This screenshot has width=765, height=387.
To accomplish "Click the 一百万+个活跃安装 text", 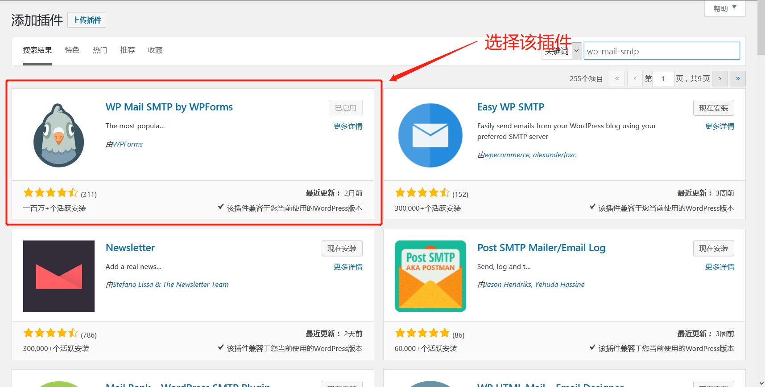I will coord(54,208).
